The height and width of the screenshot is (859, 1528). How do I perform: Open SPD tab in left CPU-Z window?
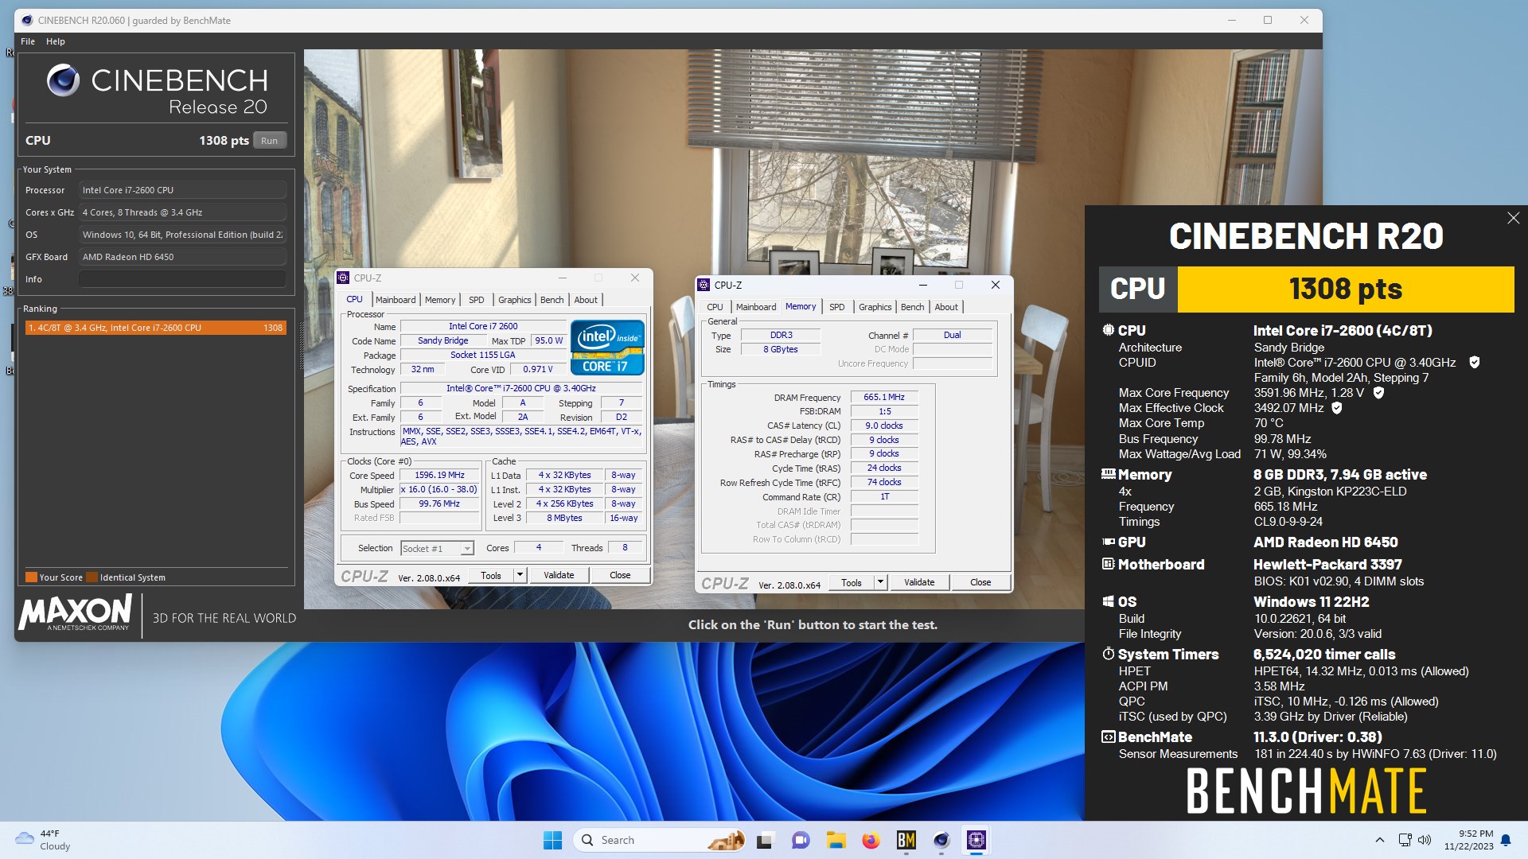pyautogui.click(x=476, y=300)
